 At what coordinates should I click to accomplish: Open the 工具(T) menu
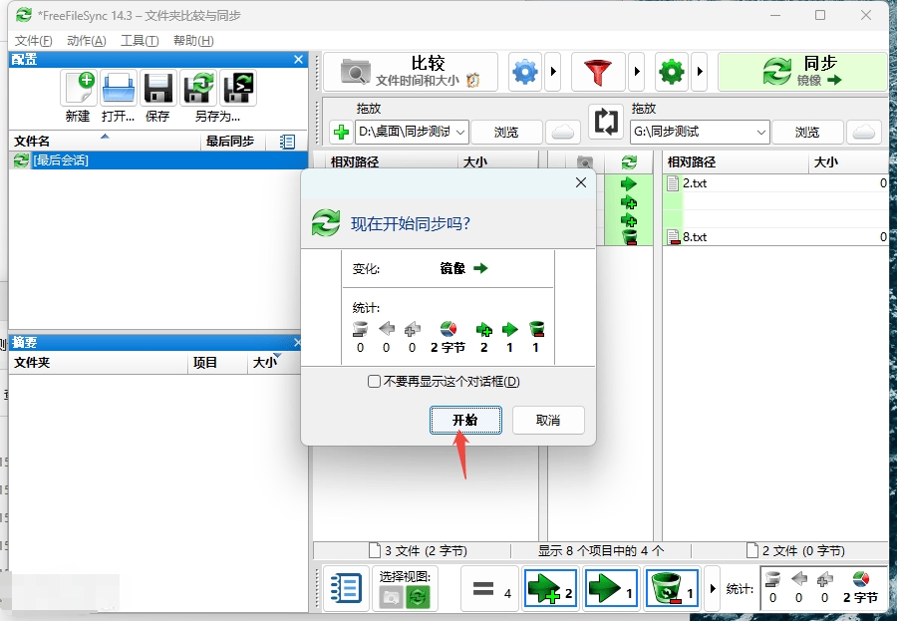click(x=139, y=41)
